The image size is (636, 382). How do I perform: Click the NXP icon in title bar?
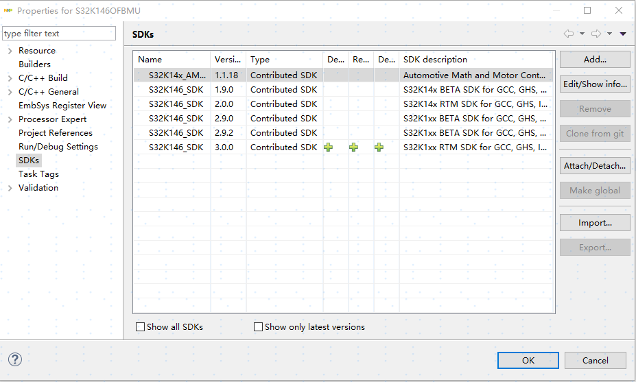tap(8, 10)
